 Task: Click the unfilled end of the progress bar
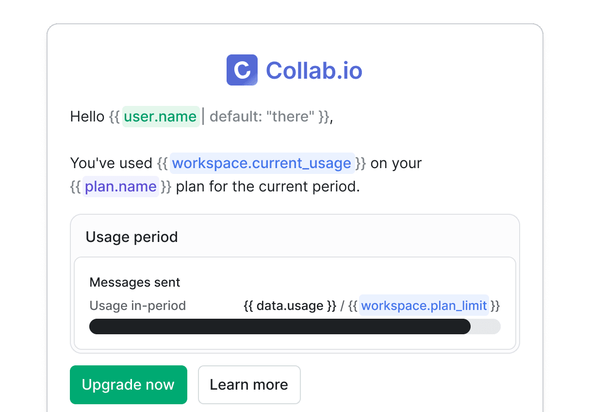pos(486,326)
